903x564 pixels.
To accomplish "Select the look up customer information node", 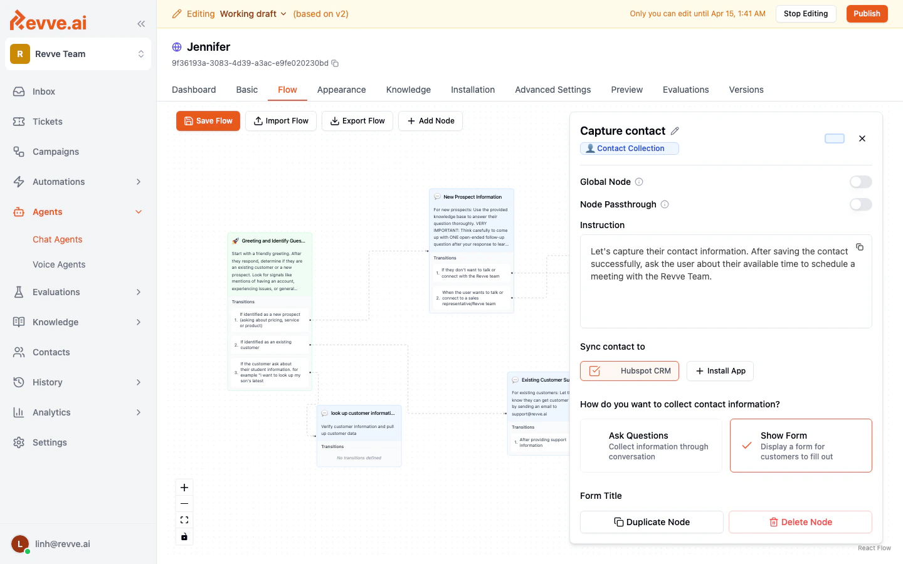I will pos(359,436).
